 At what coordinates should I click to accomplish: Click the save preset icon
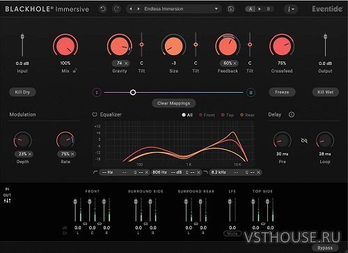tap(231, 9)
